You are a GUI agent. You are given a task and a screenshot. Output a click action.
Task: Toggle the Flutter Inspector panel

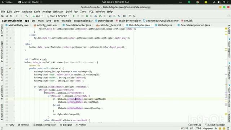229,48
